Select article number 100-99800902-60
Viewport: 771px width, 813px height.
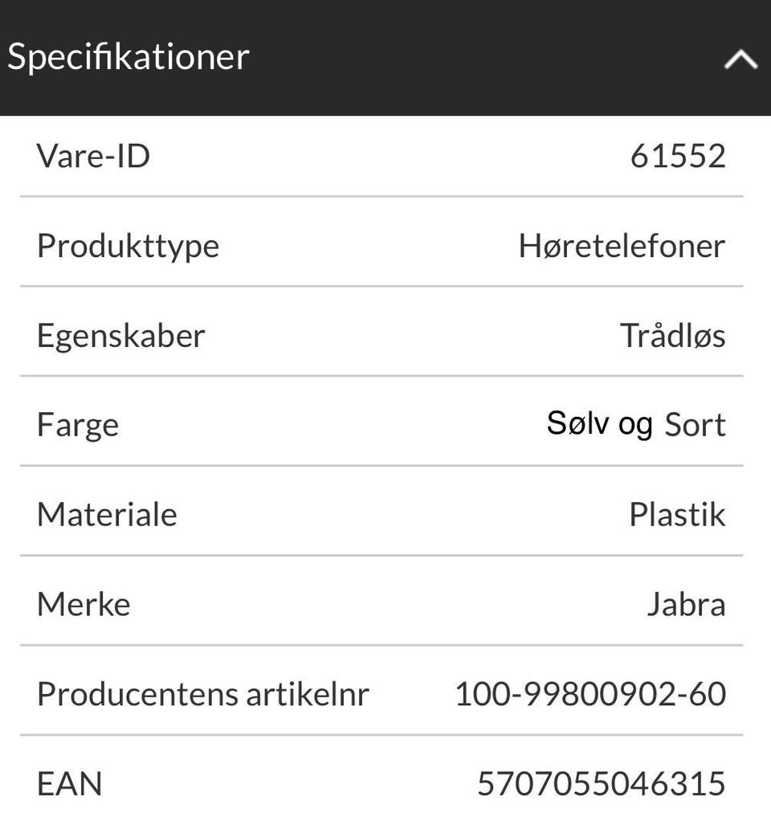click(x=590, y=694)
